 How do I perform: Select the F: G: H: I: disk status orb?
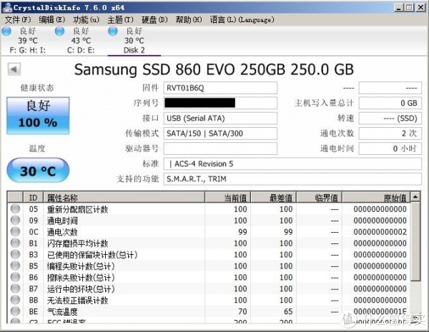6,31
